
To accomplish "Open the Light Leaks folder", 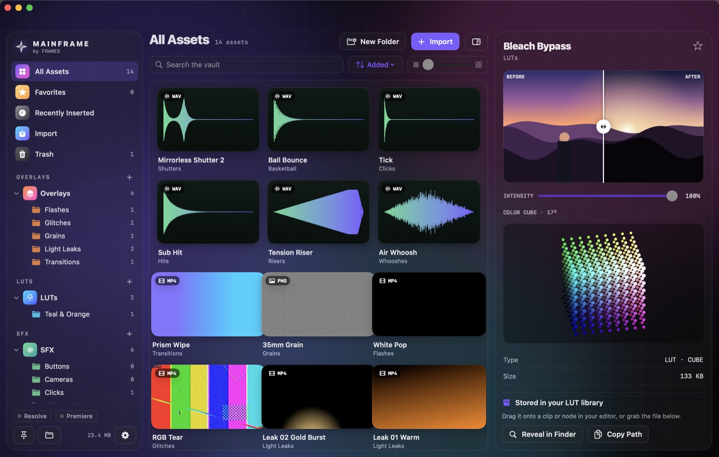I will 83,249.
